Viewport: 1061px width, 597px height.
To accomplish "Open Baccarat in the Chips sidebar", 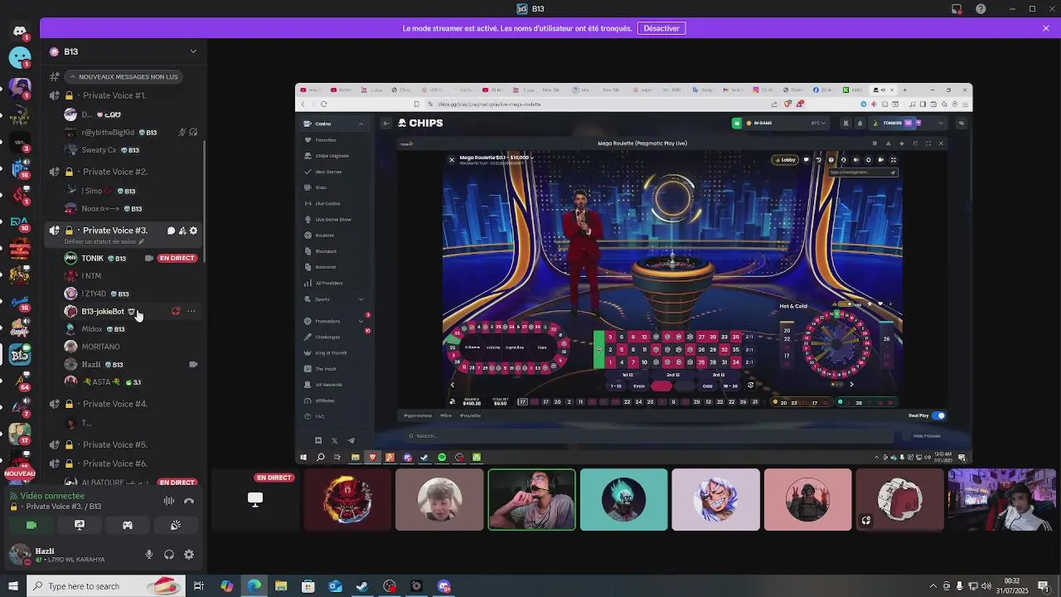I will 325,267.
